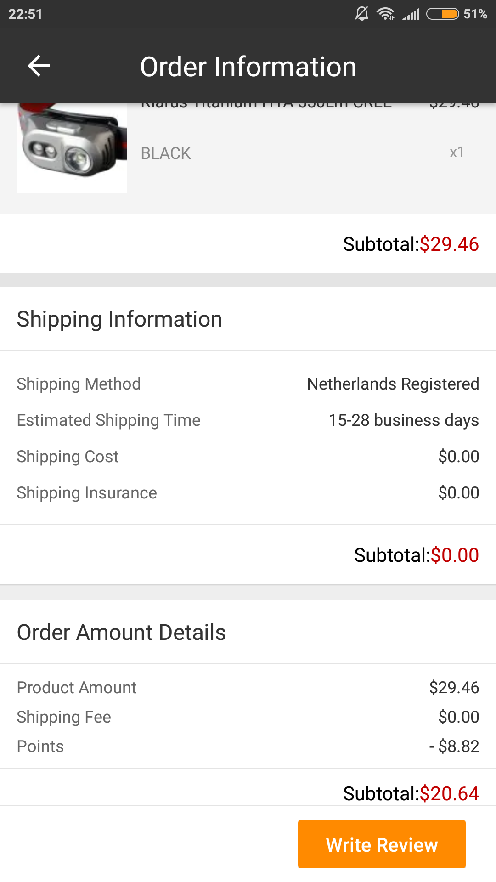Image resolution: width=496 pixels, height=882 pixels.
Task: Tap the 15-28 business days estimate
Action: 404,420
